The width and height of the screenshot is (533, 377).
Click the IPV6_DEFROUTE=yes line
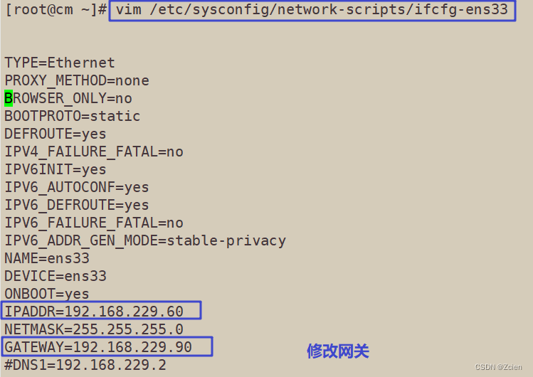coord(77,205)
